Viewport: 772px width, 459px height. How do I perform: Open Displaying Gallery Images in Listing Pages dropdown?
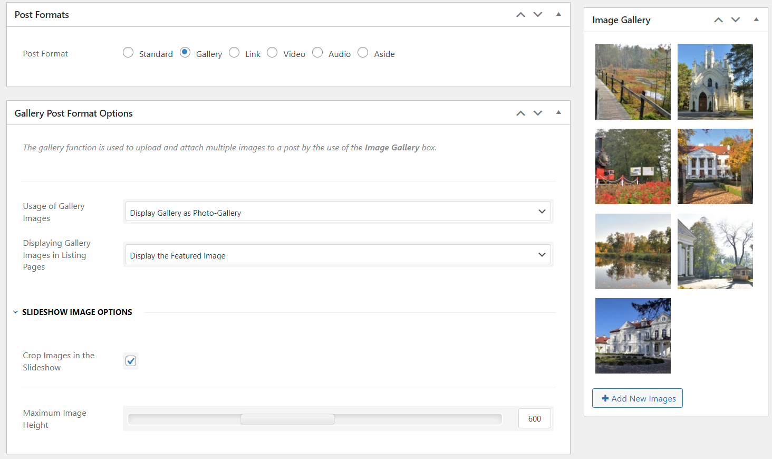pyautogui.click(x=338, y=254)
